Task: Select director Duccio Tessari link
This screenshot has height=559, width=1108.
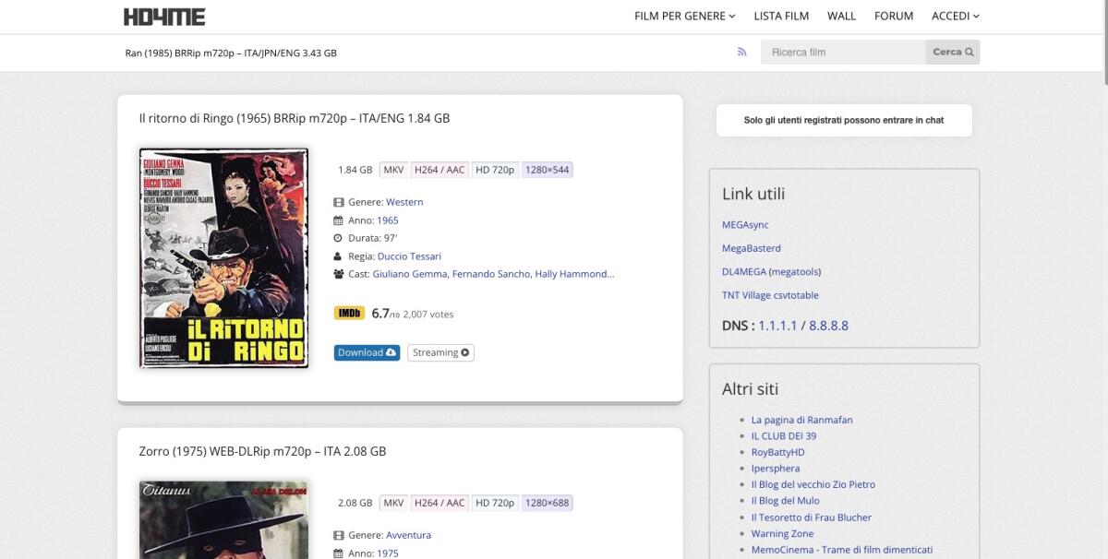Action: tap(409, 256)
